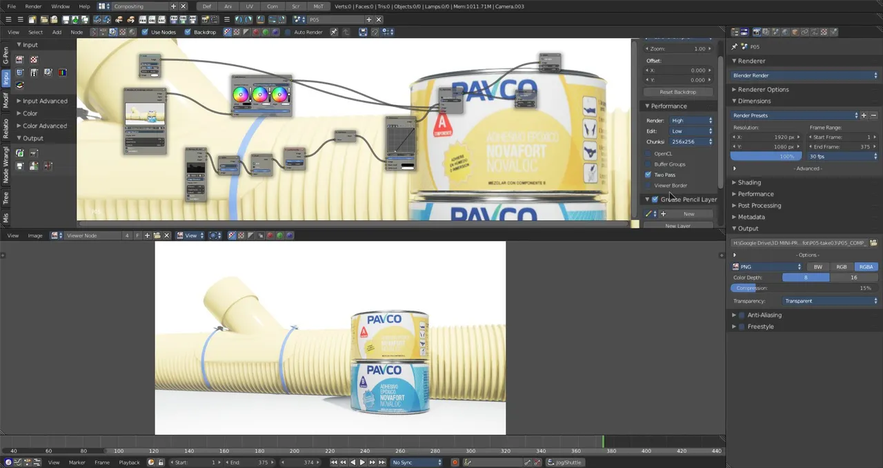Show red channel in node editor backdrop

pos(256,32)
